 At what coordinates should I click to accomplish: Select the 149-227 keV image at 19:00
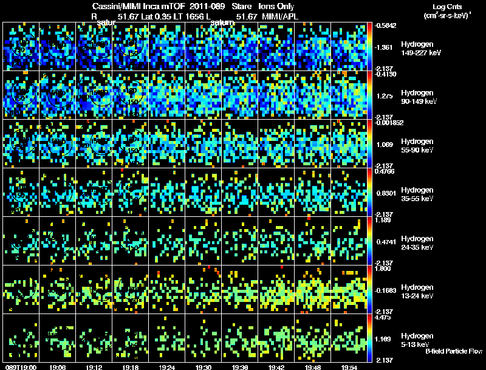tap(21, 47)
